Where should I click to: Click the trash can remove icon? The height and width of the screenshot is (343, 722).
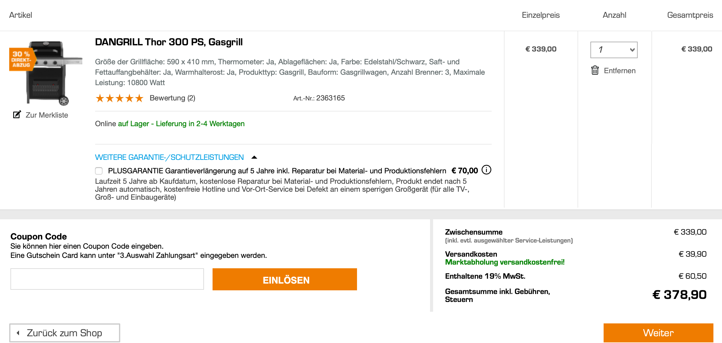tap(595, 70)
